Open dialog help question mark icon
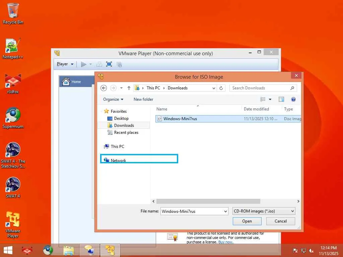 tap(293, 99)
